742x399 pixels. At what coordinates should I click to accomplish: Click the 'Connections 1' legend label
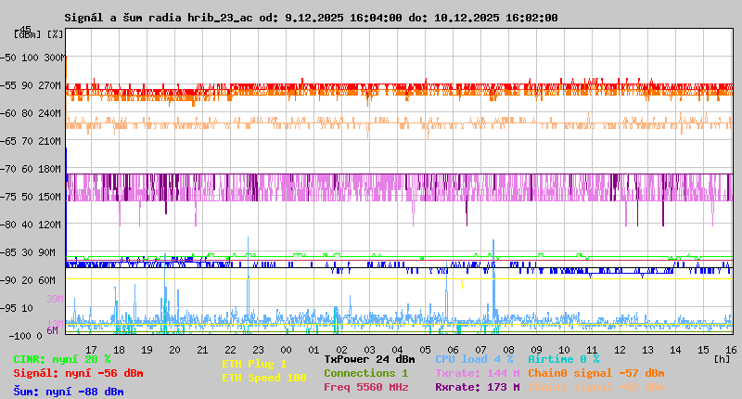(365, 373)
